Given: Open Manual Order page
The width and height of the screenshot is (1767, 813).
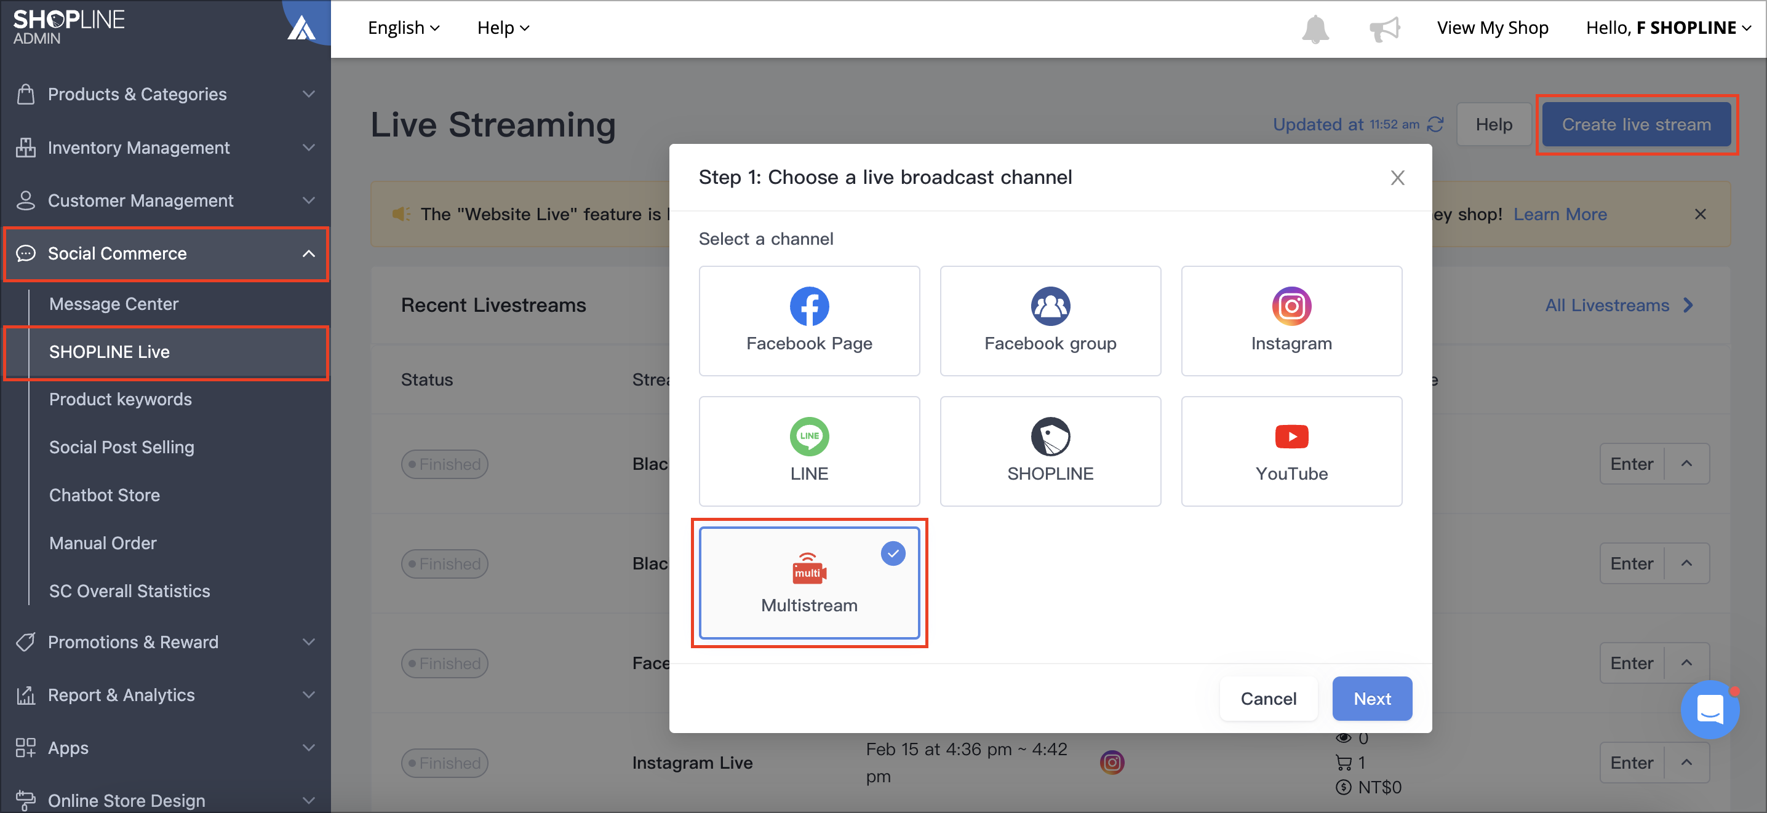Looking at the screenshot, I should (103, 543).
